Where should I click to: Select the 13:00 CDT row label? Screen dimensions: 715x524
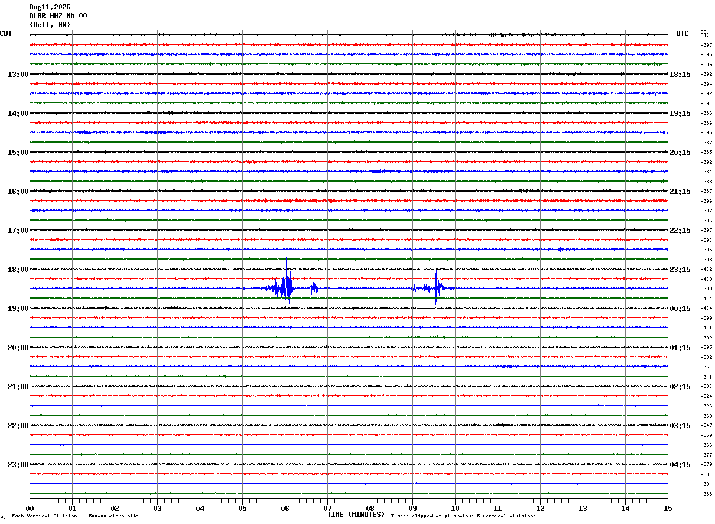[18, 75]
